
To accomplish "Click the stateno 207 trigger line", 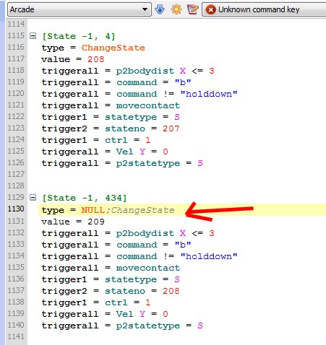I will tap(111, 128).
